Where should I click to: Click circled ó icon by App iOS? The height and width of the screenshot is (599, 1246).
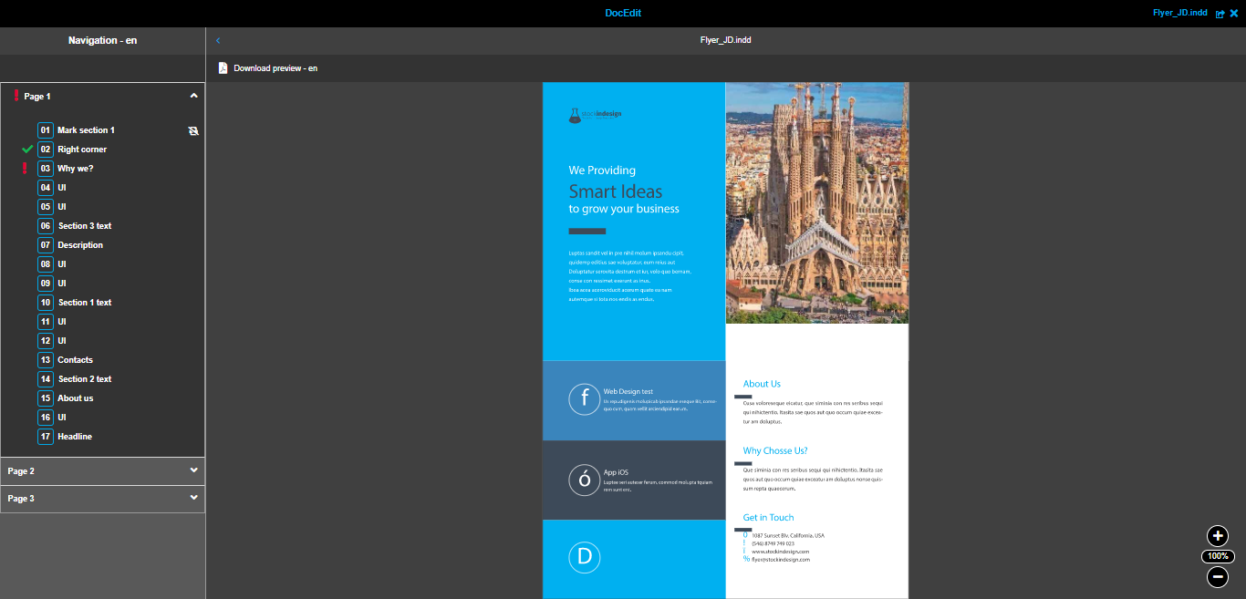tap(585, 480)
